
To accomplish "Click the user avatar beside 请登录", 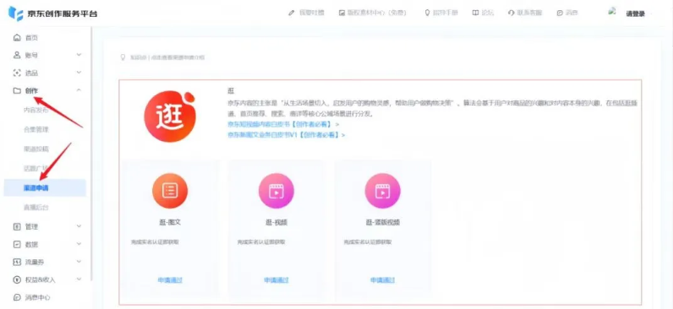I will tap(612, 12).
